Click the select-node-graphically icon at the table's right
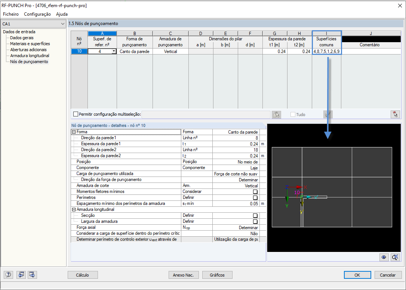The image size is (406, 290). (x=395, y=114)
